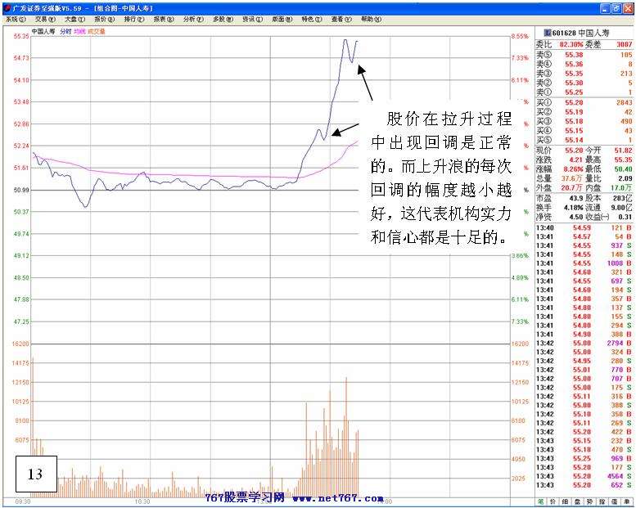636x508 pixels.
Task: Expand the 分析 dropdown menu
Action: (x=191, y=19)
